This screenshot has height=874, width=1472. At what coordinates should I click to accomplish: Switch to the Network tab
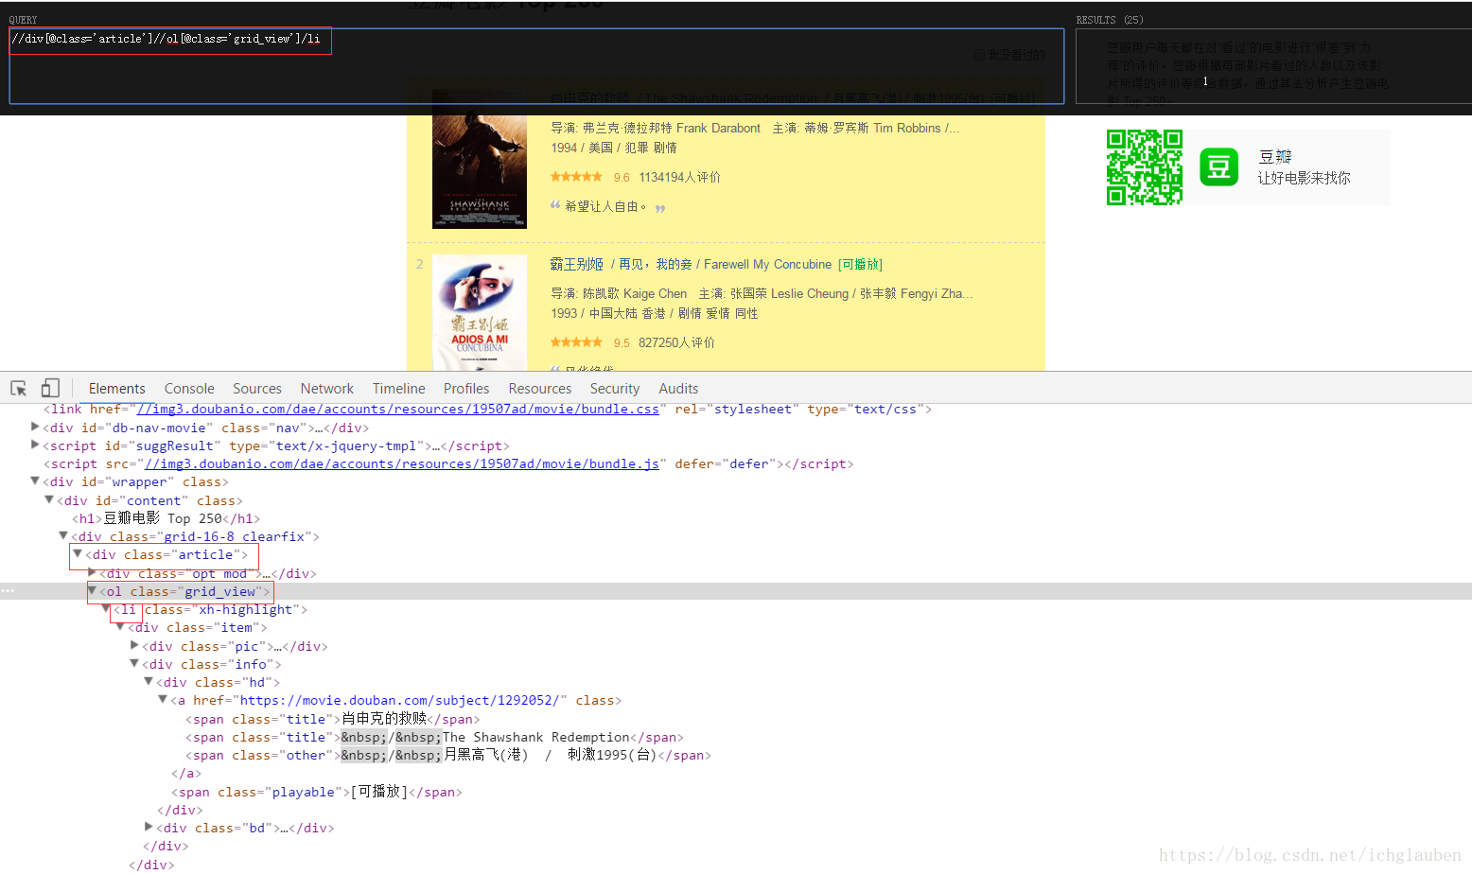click(327, 389)
